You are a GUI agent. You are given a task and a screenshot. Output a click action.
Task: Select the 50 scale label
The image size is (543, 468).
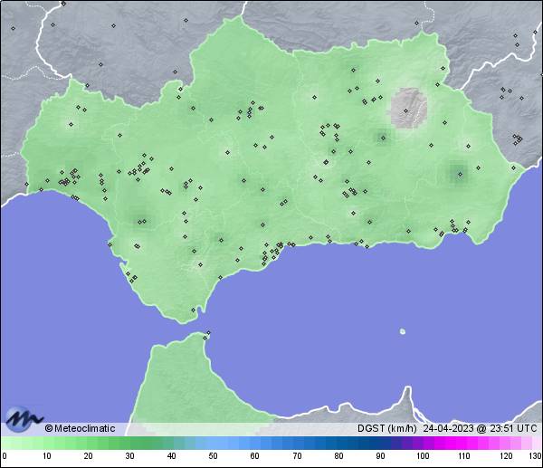coord(213,455)
